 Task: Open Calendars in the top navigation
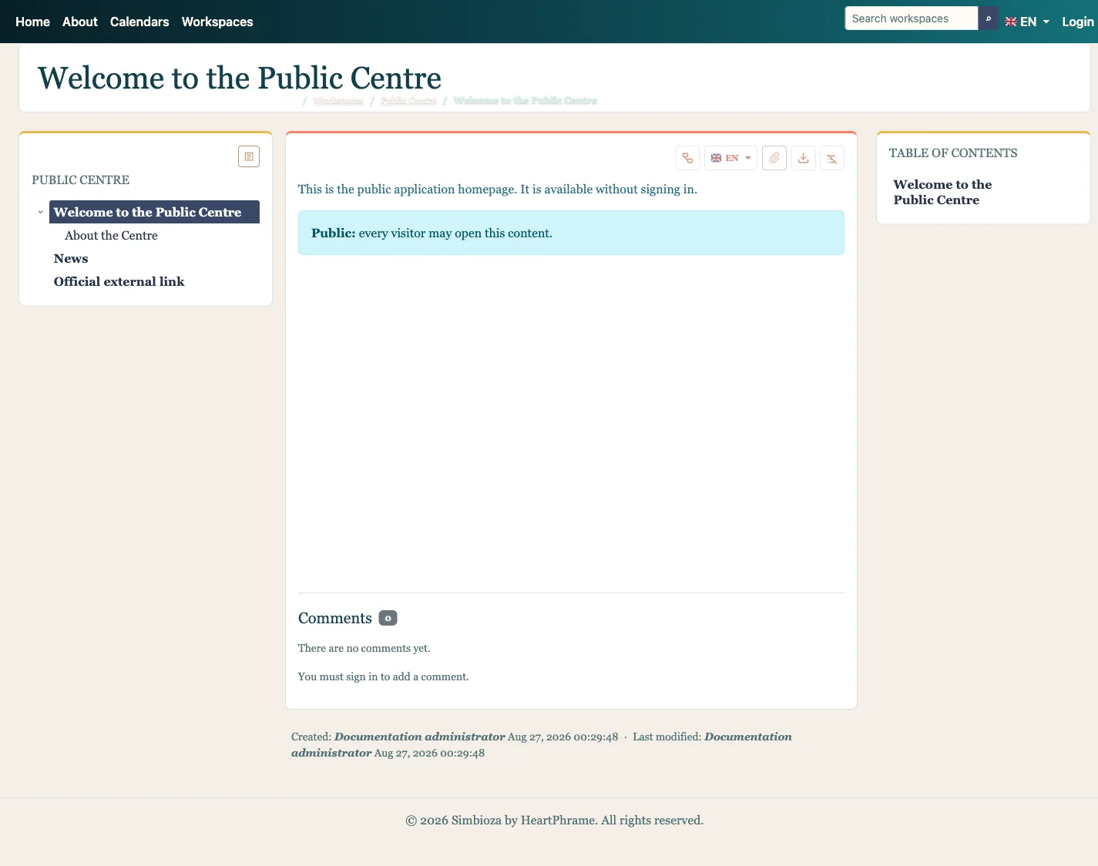139,22
